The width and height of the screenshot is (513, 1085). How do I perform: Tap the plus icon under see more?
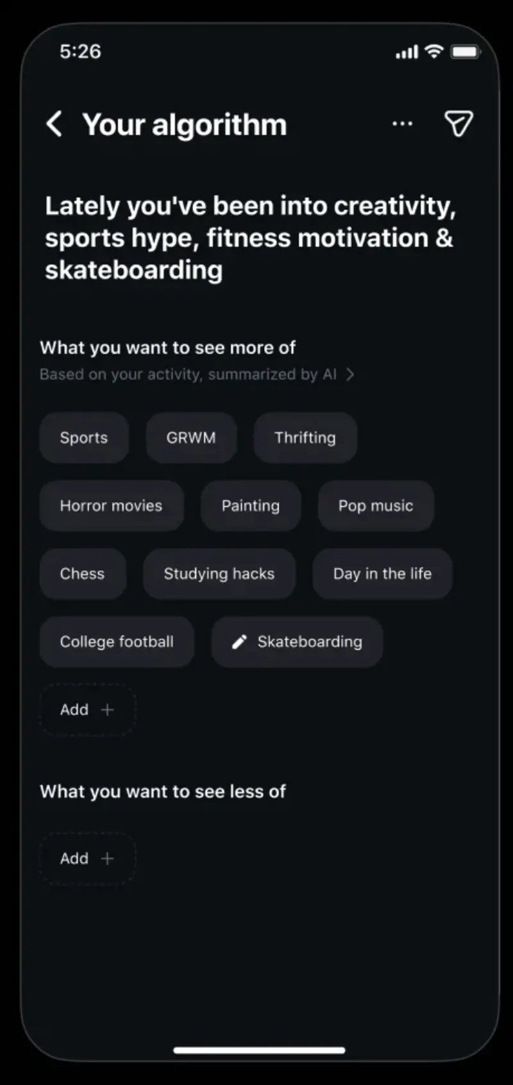click(x=108, y=710)
